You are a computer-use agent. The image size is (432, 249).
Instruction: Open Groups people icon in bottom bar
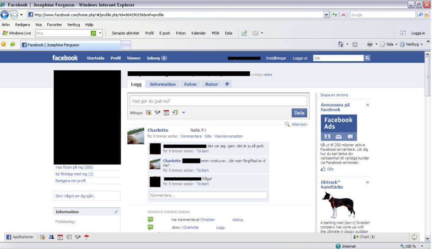pos(51,237)
